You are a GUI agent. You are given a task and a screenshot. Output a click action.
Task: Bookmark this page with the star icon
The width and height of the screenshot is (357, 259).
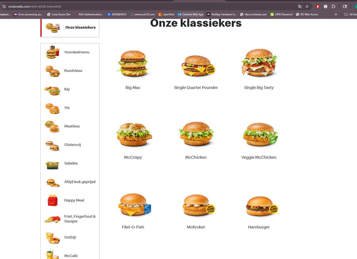[x=307, y=6]
